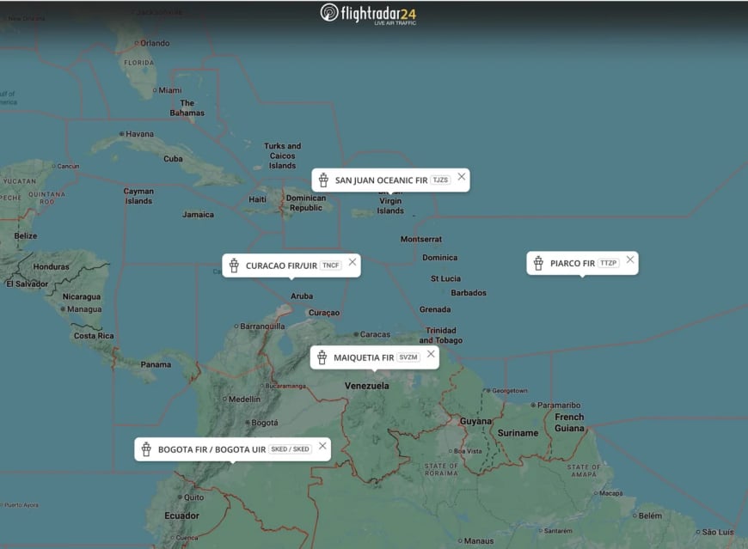Screen dimensions: 748x549
Task: Click the Dominican Republic label
Action: click(x=306, y=203)
